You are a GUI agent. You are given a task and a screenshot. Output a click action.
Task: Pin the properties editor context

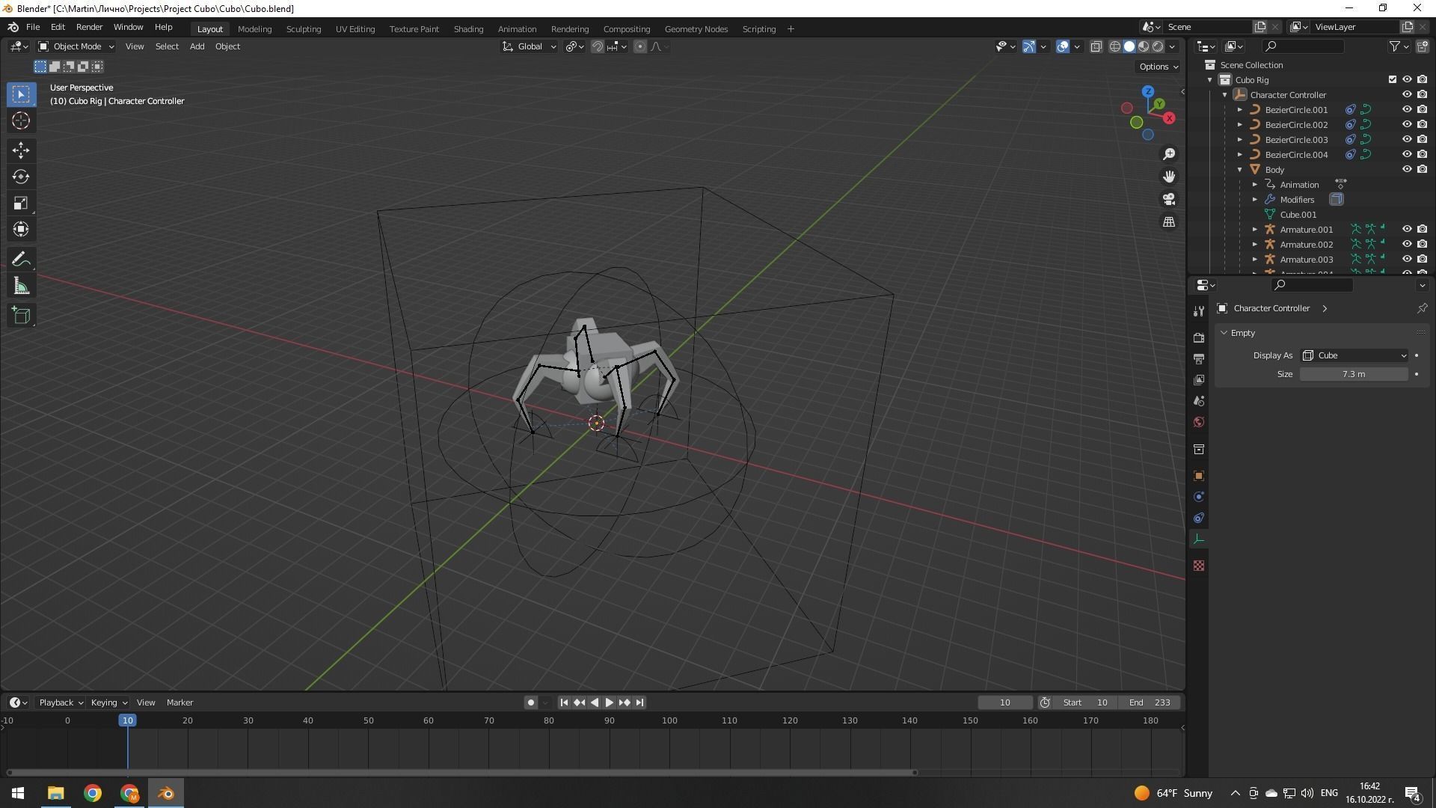tap(1422, 308)
